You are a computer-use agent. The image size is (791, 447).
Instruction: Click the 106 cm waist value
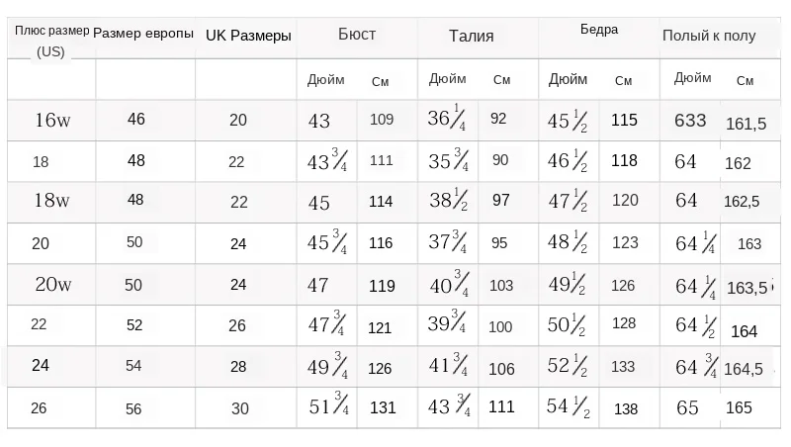click(x=501, y=369)
